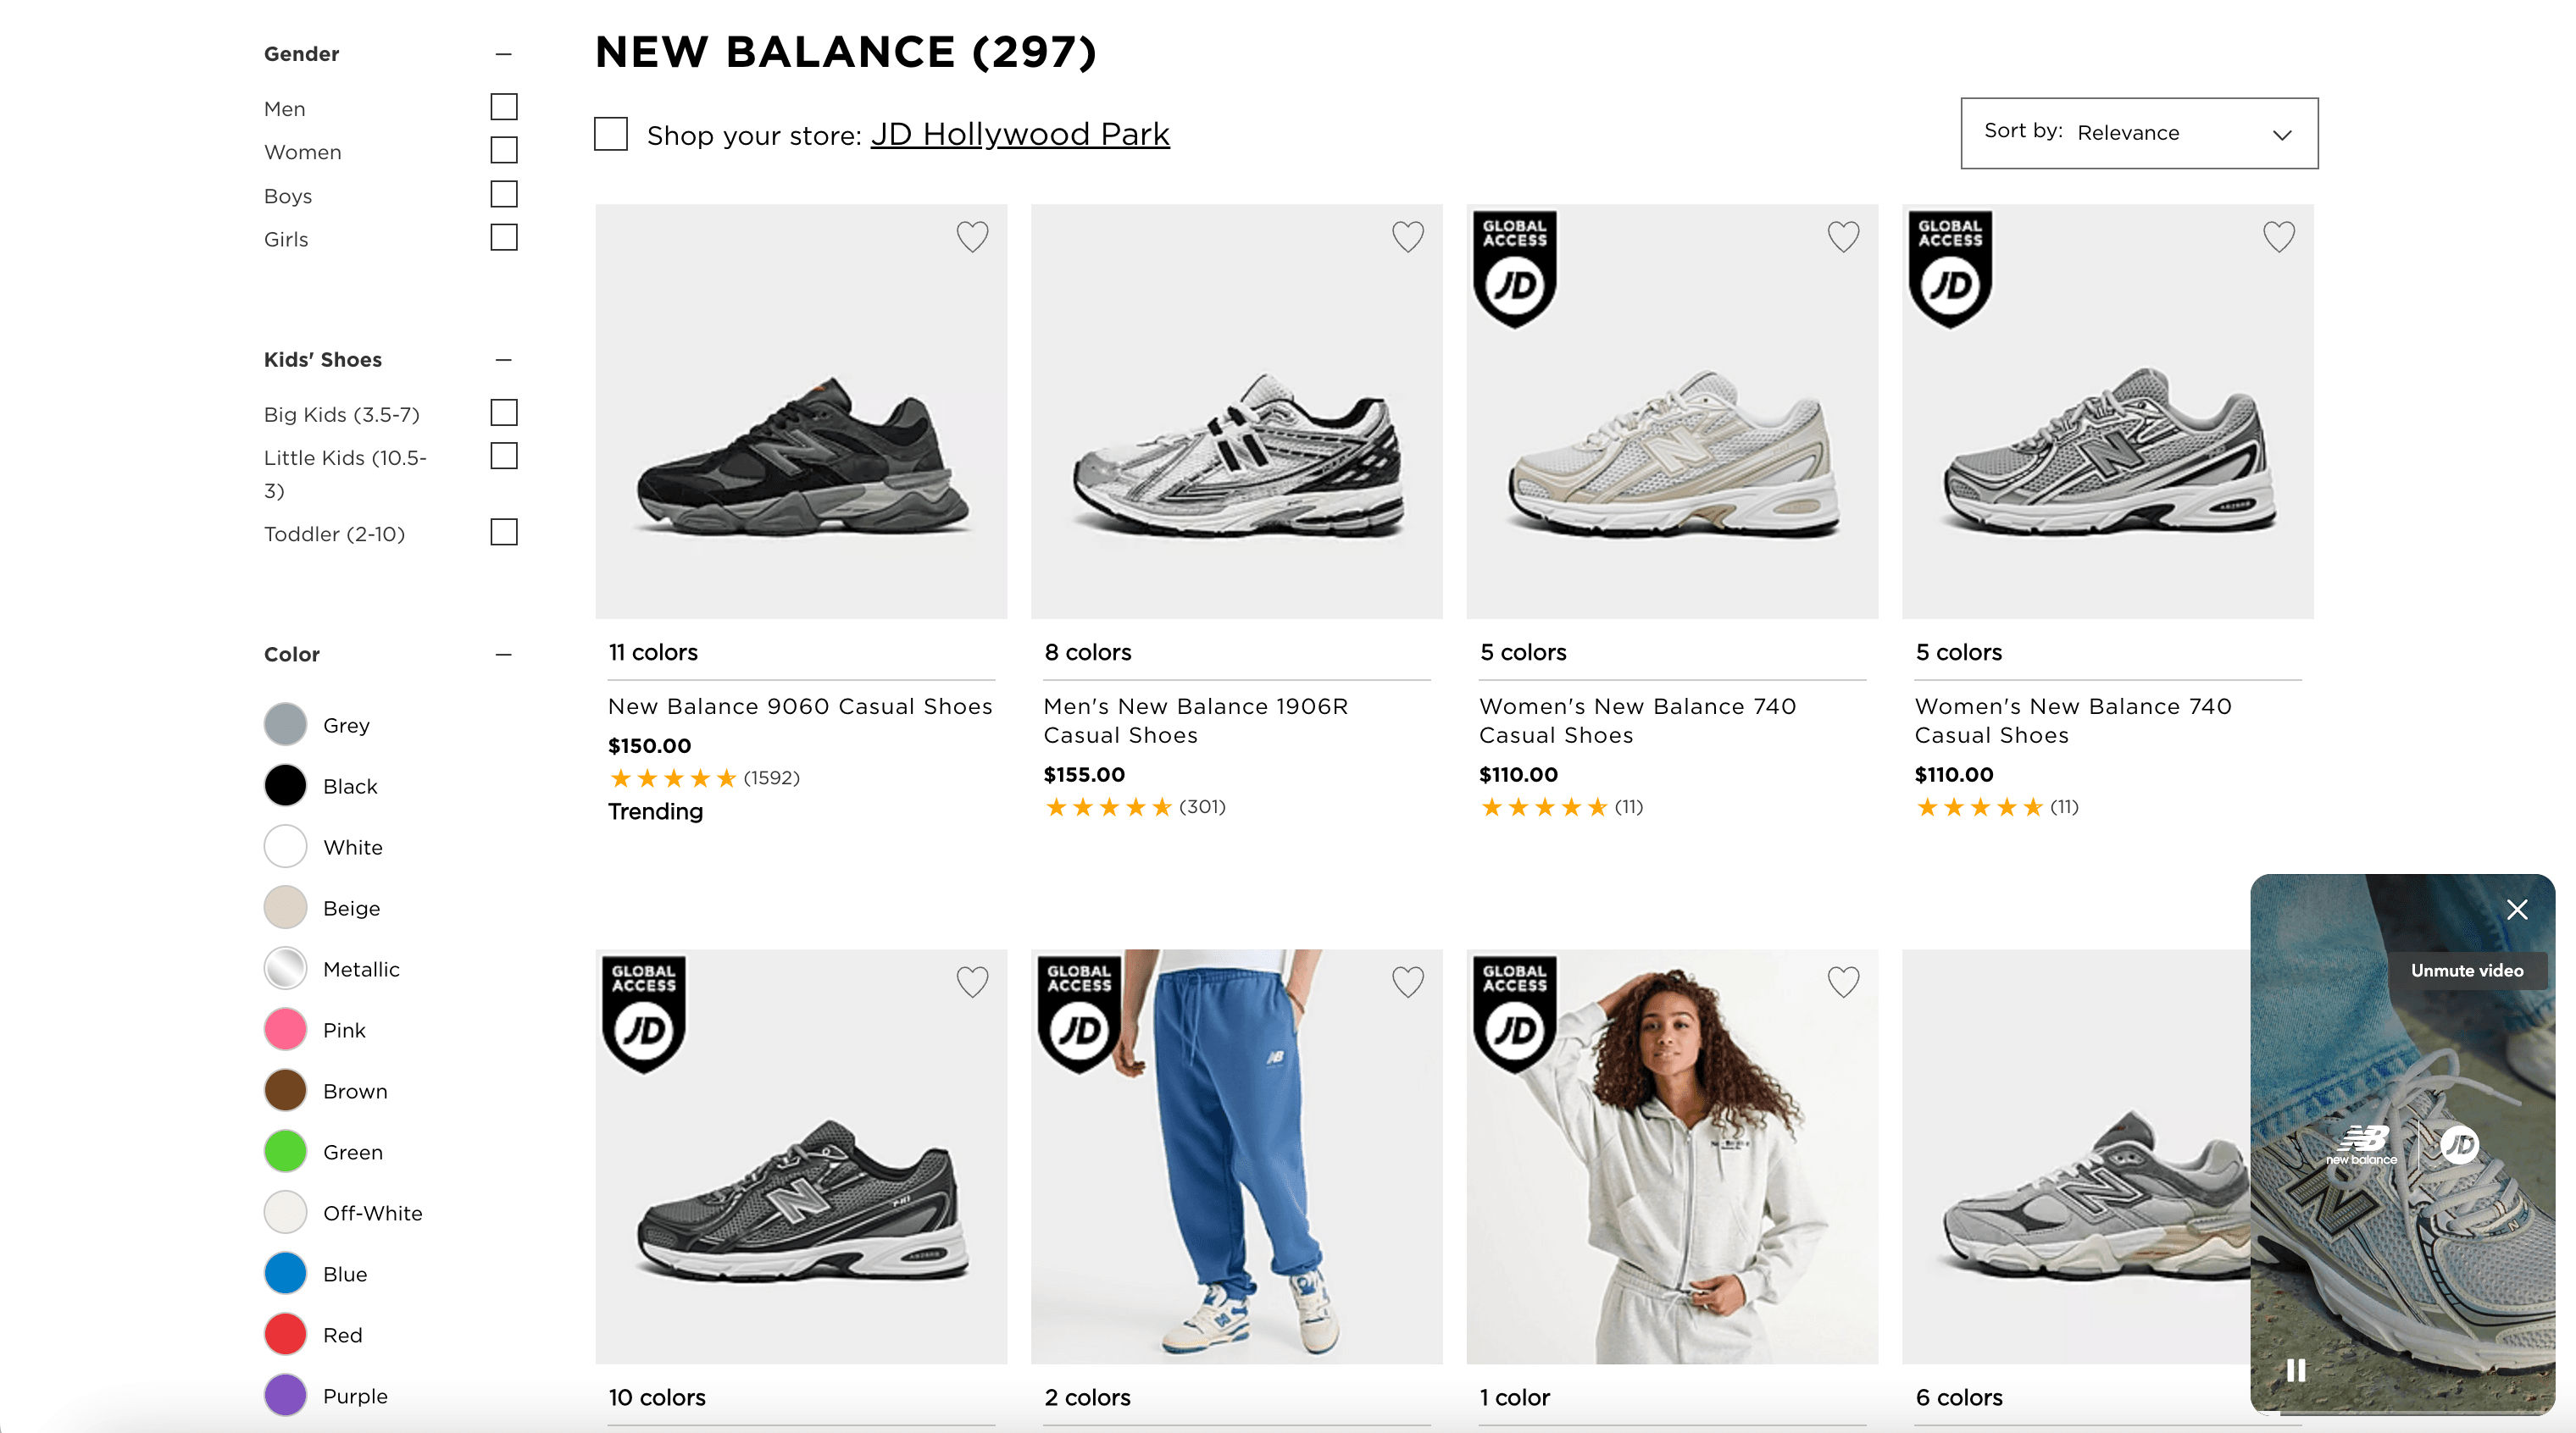
Task: Add the grey hoodie product to favorites
Action: (1842, 982)
